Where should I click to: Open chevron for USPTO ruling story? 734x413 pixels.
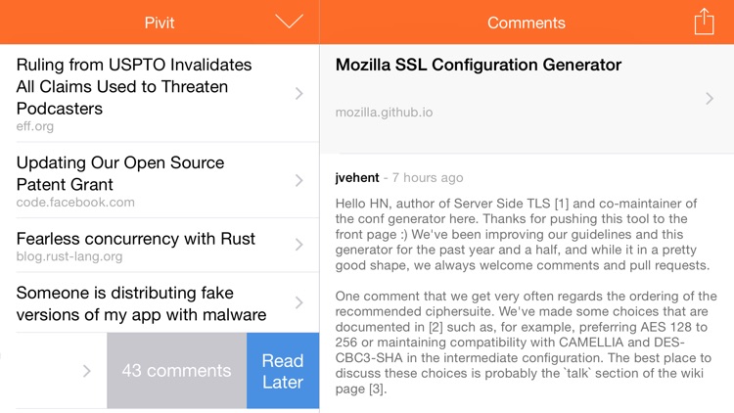[298, 94]
